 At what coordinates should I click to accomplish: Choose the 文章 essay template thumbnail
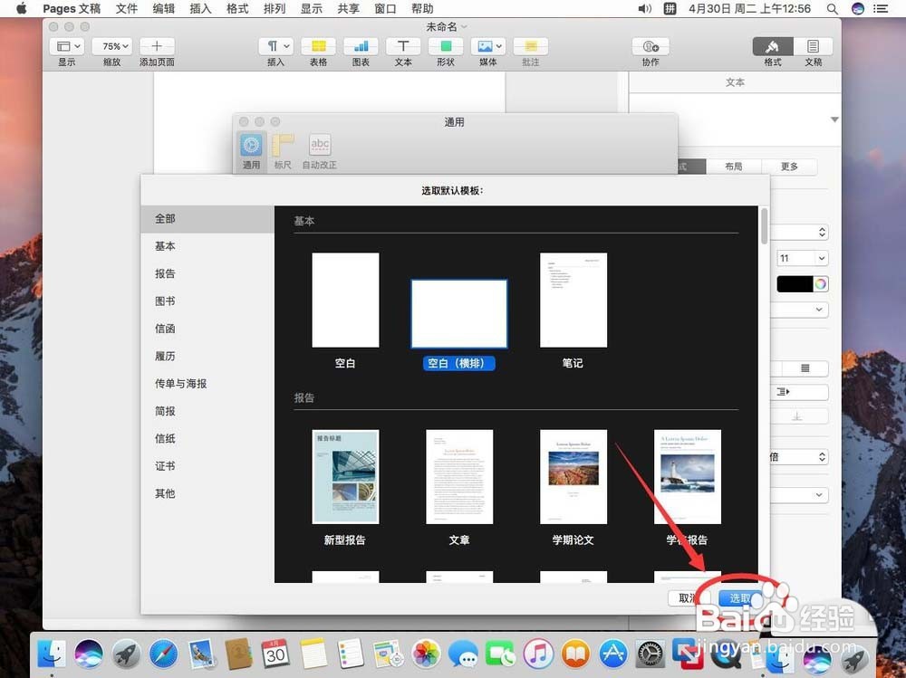point(459,477)
